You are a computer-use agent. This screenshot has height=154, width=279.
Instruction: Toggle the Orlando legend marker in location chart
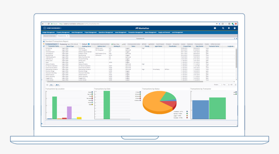pyautogui.click(x=92, y=92)
